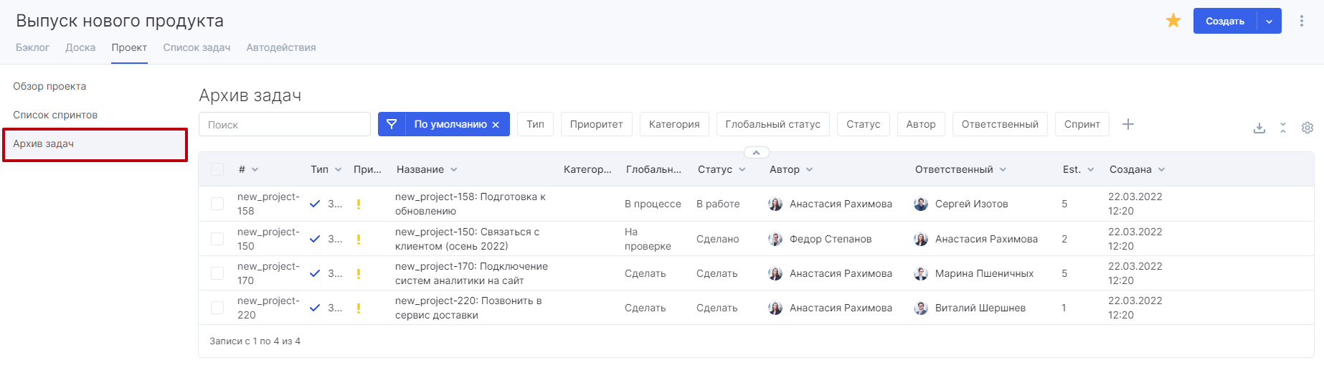The width and height of the screenshot is (1324, 368).
Task: Open the three-dot more options menu
Action: pyautogui.click(x=1302, y=21)
